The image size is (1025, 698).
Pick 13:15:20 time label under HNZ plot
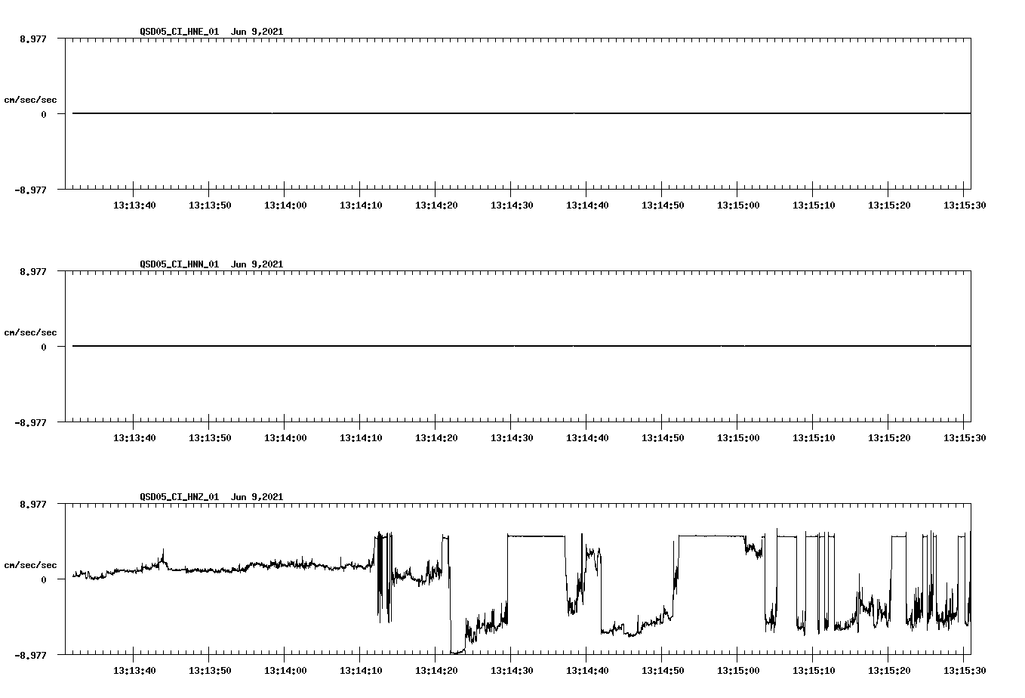coord(889,671)
